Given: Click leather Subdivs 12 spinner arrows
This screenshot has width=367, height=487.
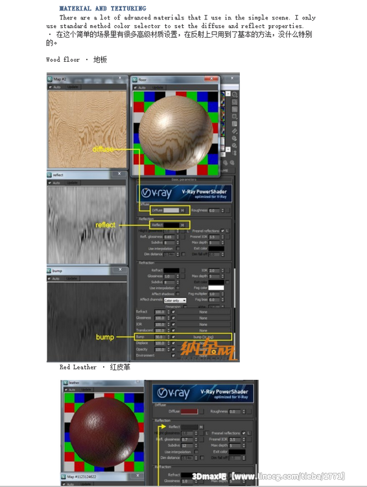Looking at the screenshot, I should (196, 445).
